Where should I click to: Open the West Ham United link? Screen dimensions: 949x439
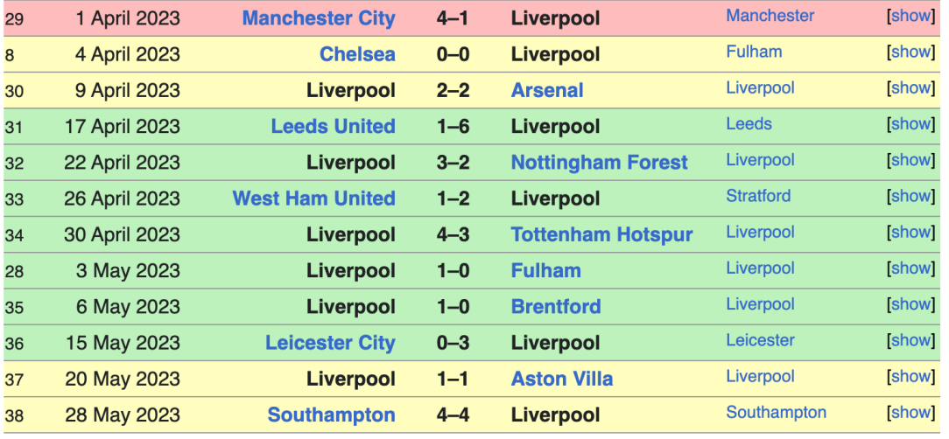pos(313,199)
